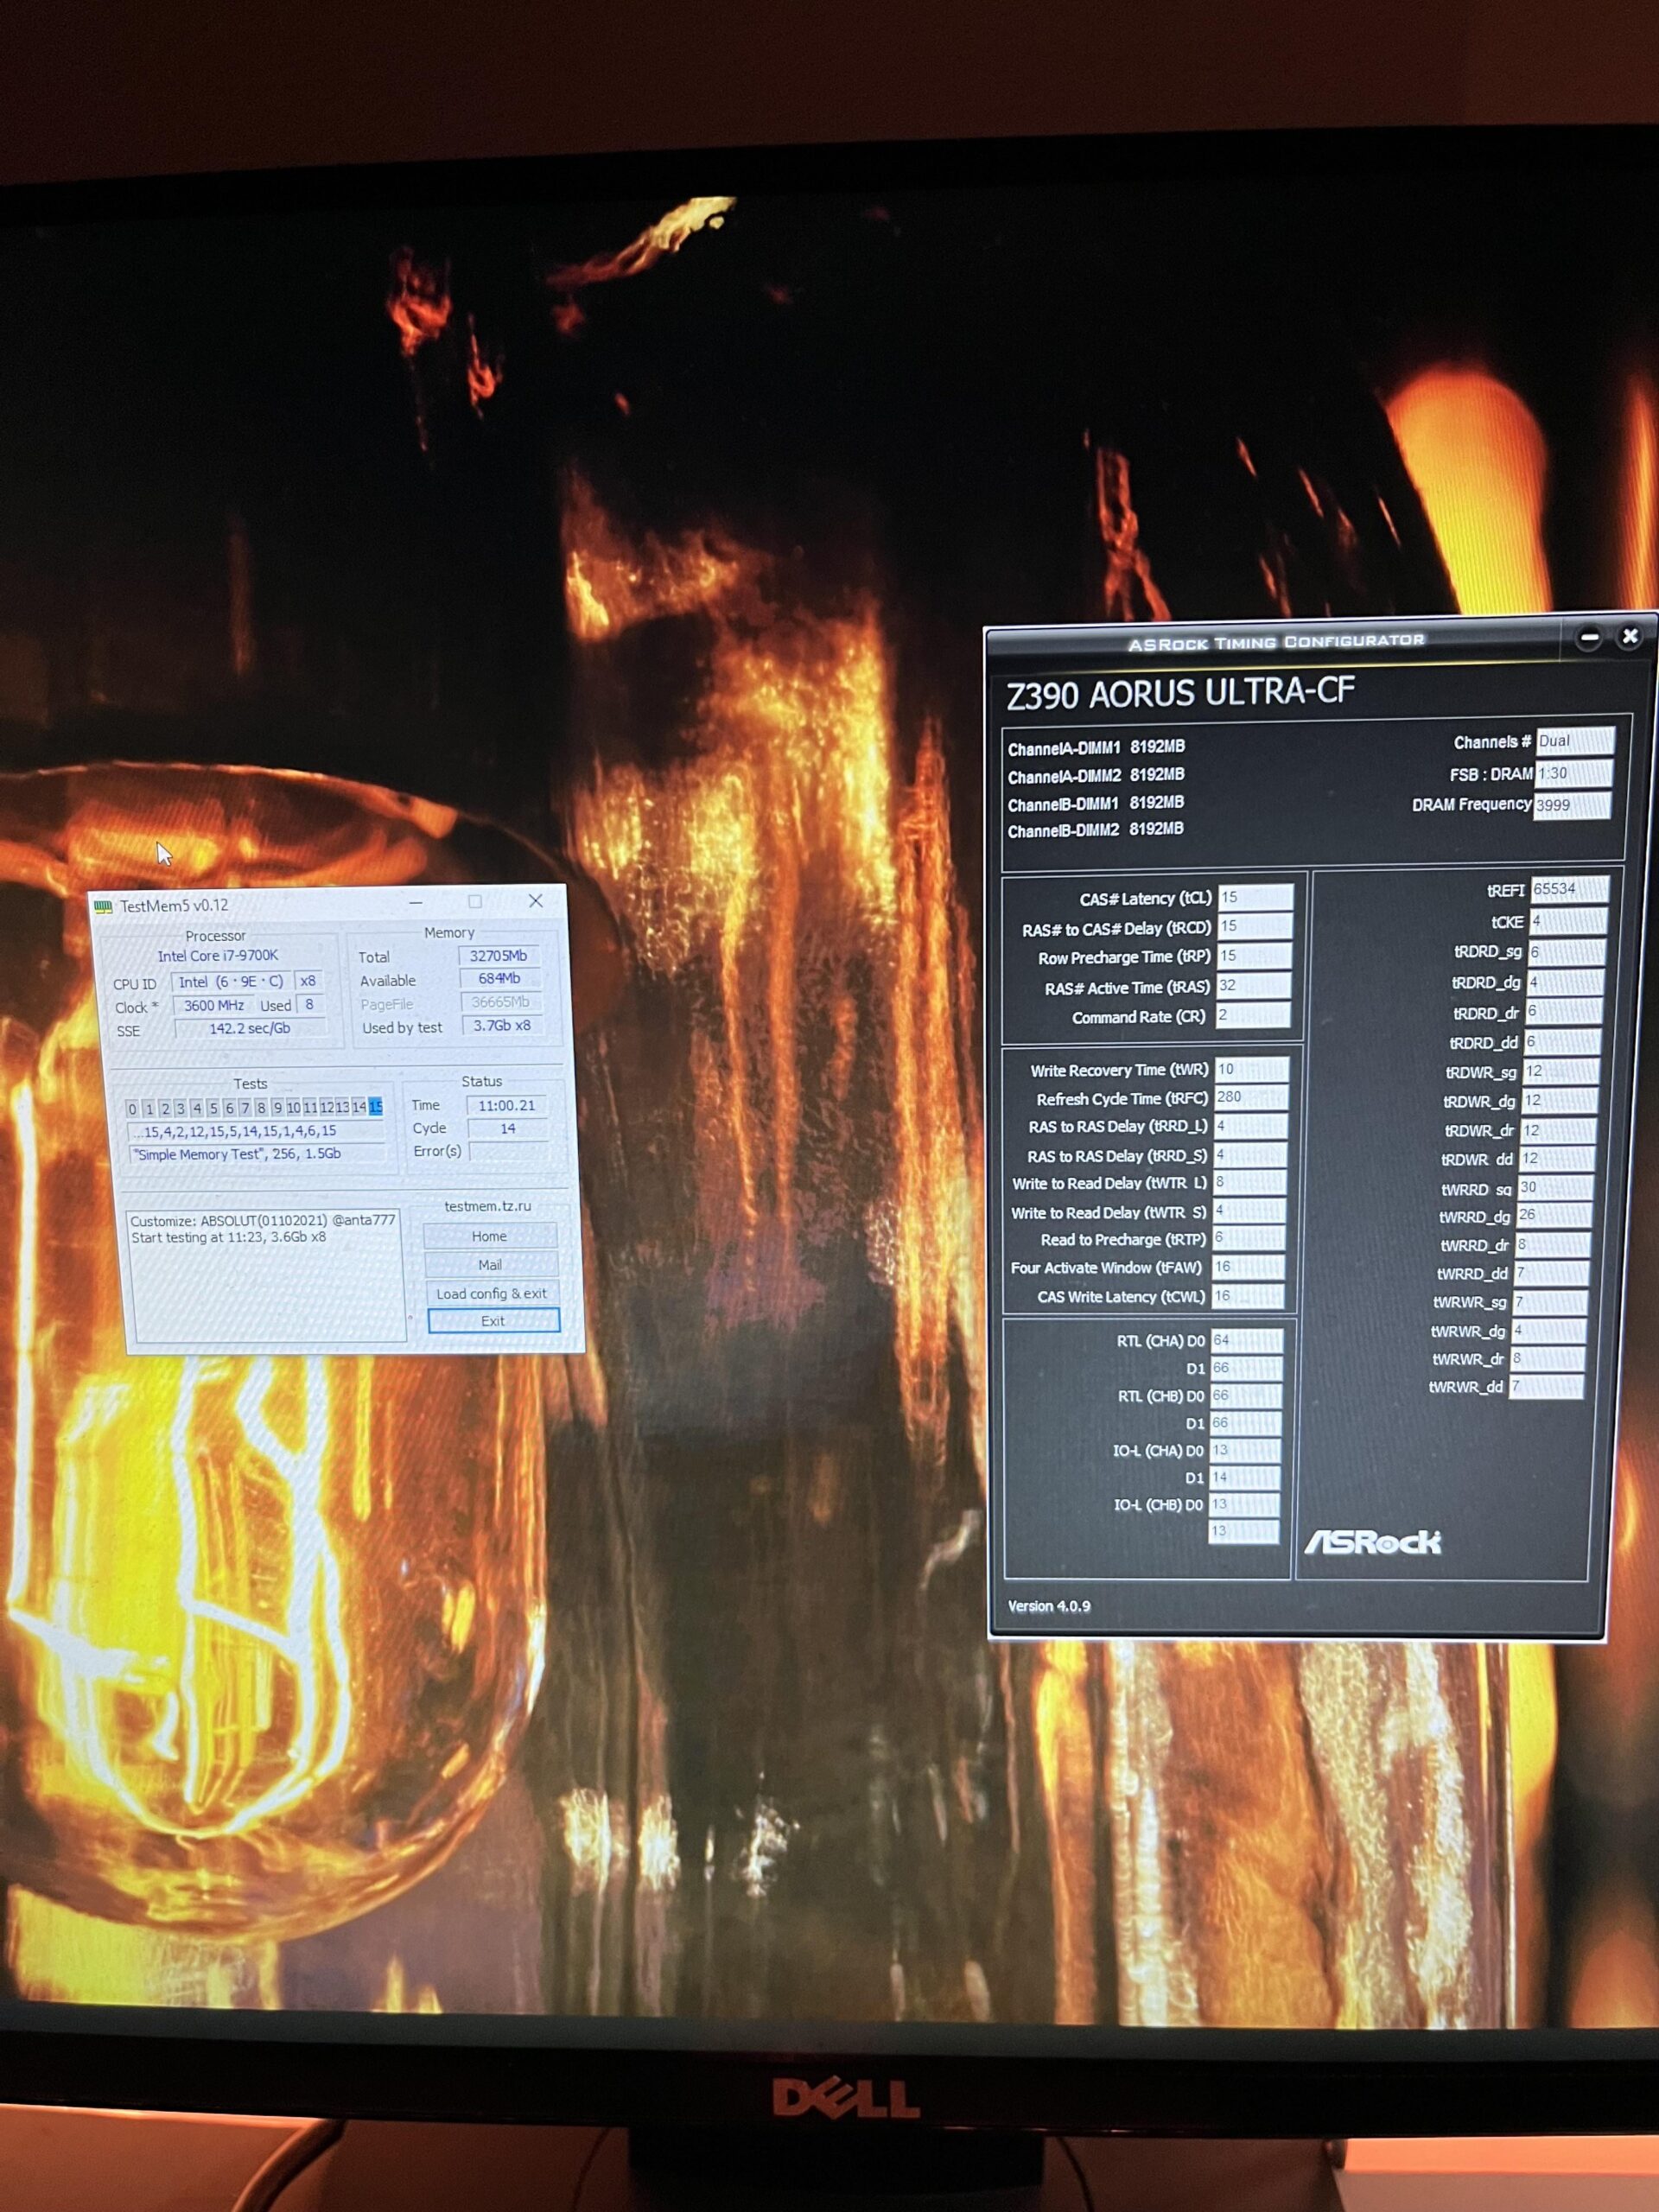Click the tWRWR_dd field
1659x2212 pixels.
click(1546, 1386)
